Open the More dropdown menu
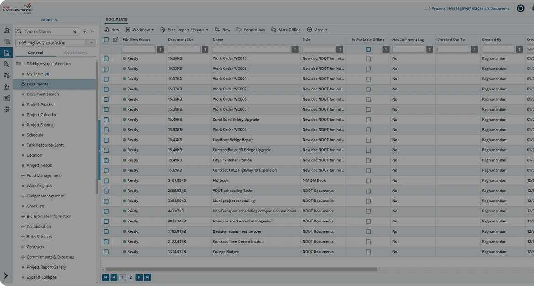The width and height of the screenshot is (534, 286). (317, 30)
